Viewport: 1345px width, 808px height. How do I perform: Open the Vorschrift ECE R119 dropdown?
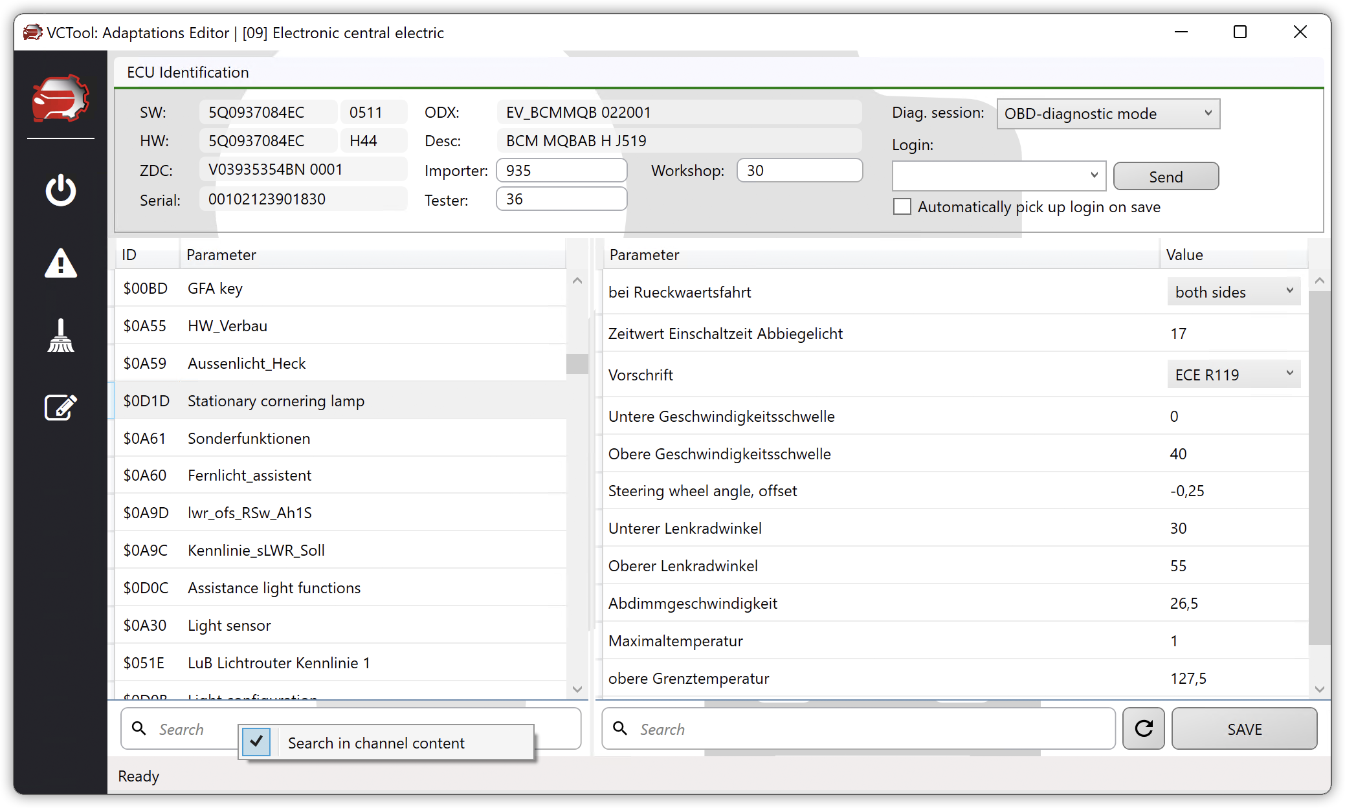point(1234,375)
